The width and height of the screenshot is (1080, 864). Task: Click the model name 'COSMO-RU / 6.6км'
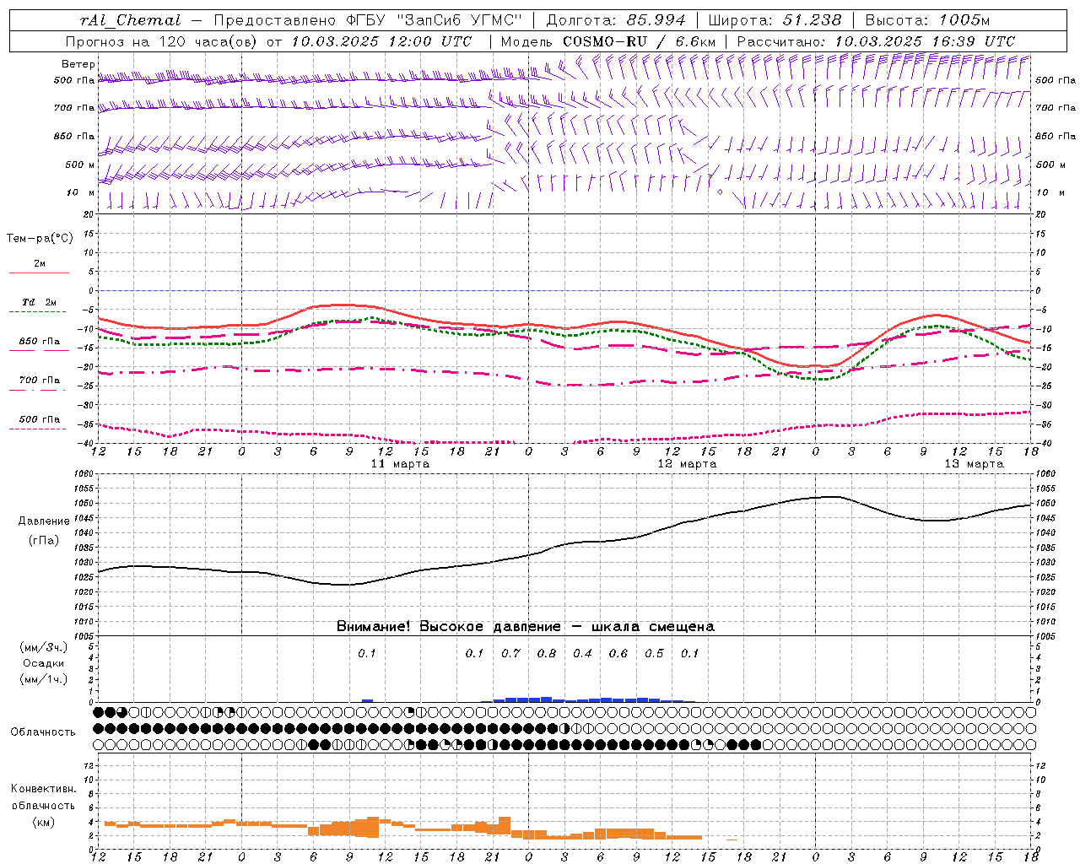[639, 41]
